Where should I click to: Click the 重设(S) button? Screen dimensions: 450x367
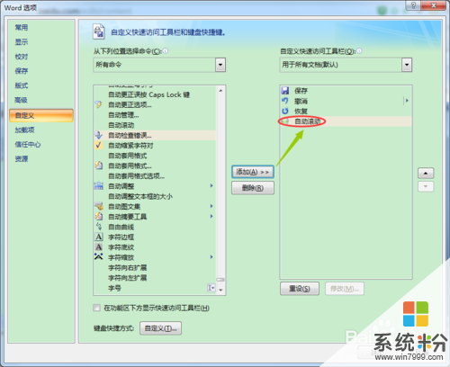tap(300, 289)
